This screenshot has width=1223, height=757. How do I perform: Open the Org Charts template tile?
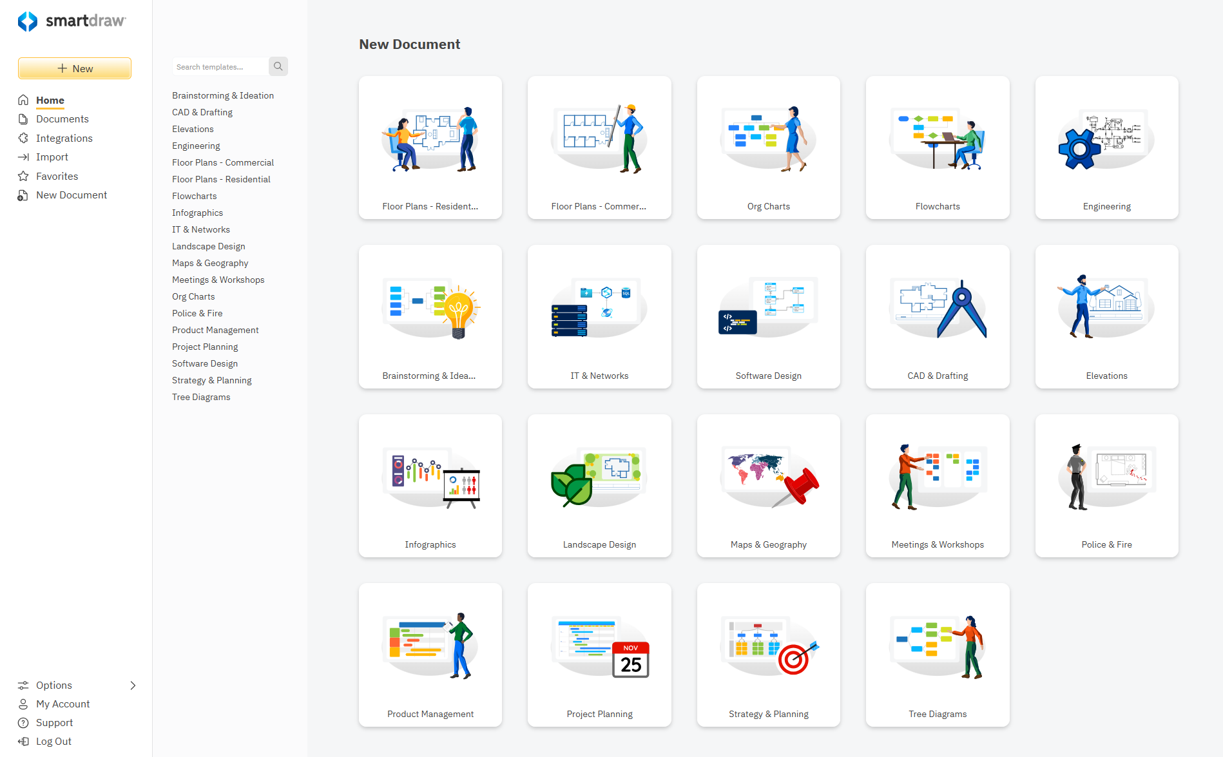(768, 148)
